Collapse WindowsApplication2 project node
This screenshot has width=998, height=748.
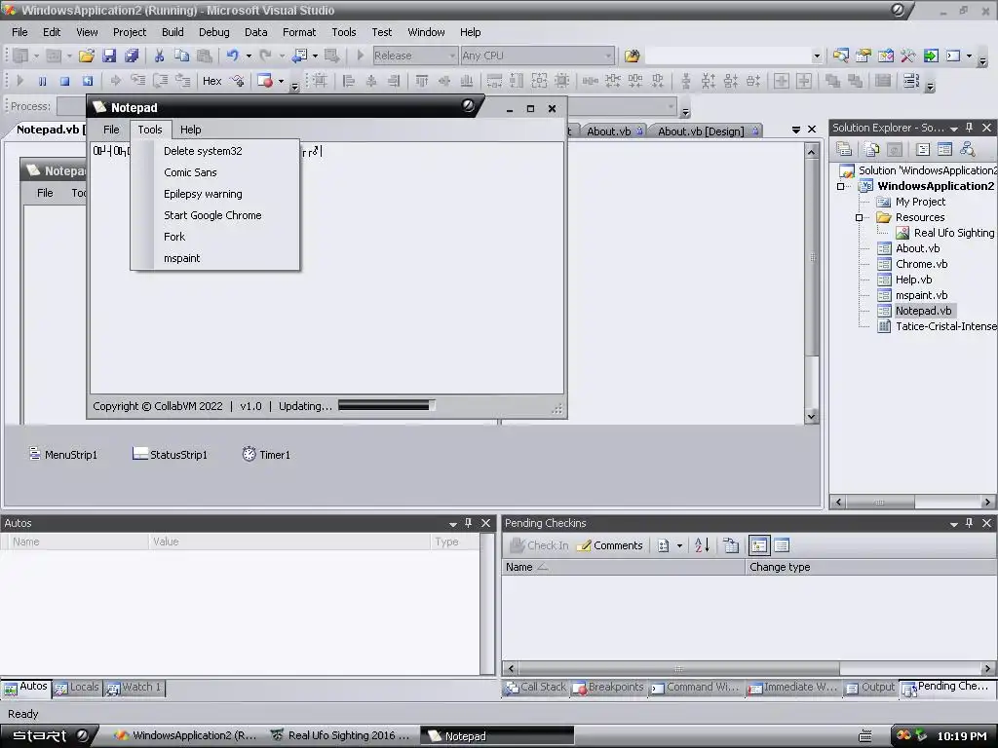tap(841, 186)
